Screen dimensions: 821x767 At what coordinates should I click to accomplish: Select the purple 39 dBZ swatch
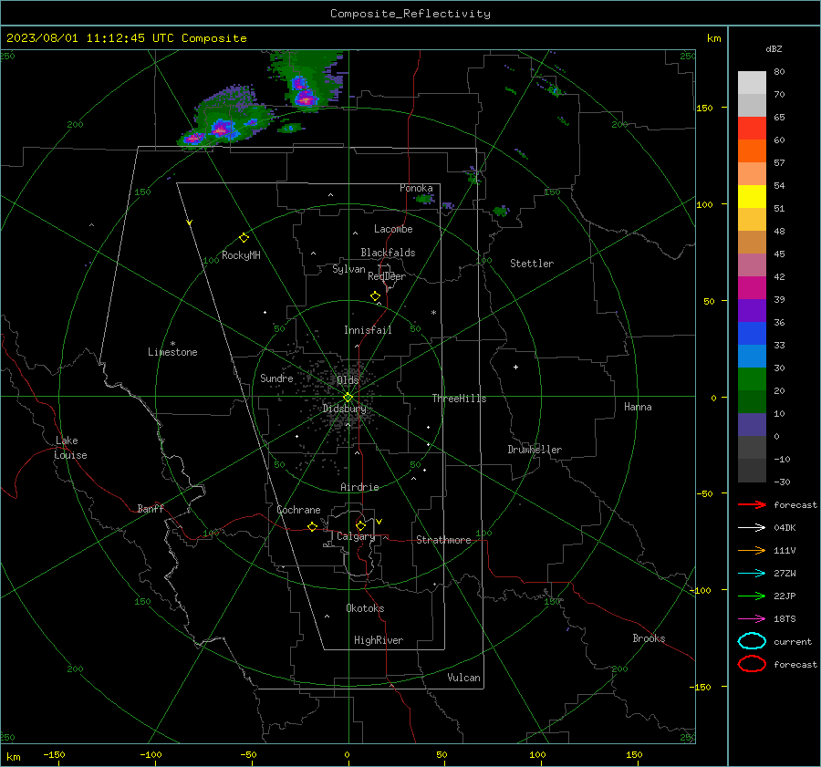[752, 310]
